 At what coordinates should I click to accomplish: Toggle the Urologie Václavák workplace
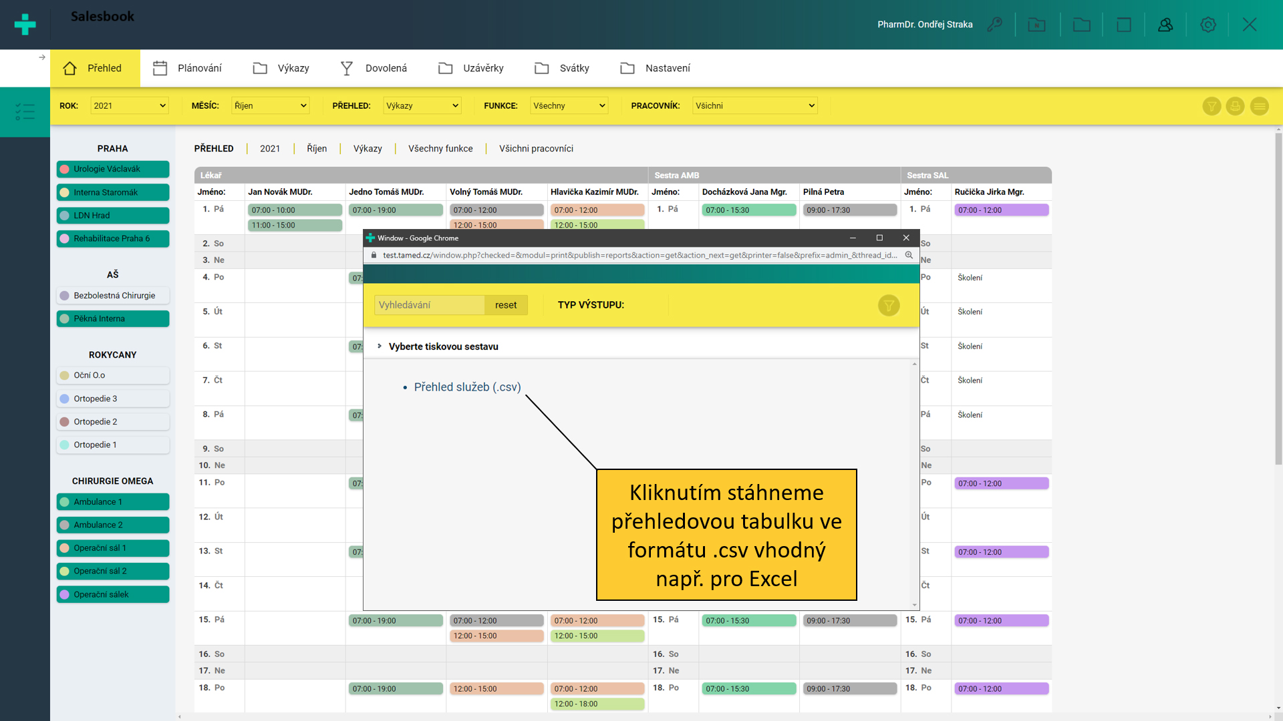tap(112, 169)
